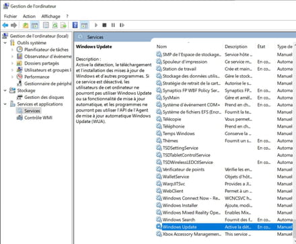The image size is (296, 244).
Task: Click the Windows Connect Now service icon
Action: [x=159, y=198]
